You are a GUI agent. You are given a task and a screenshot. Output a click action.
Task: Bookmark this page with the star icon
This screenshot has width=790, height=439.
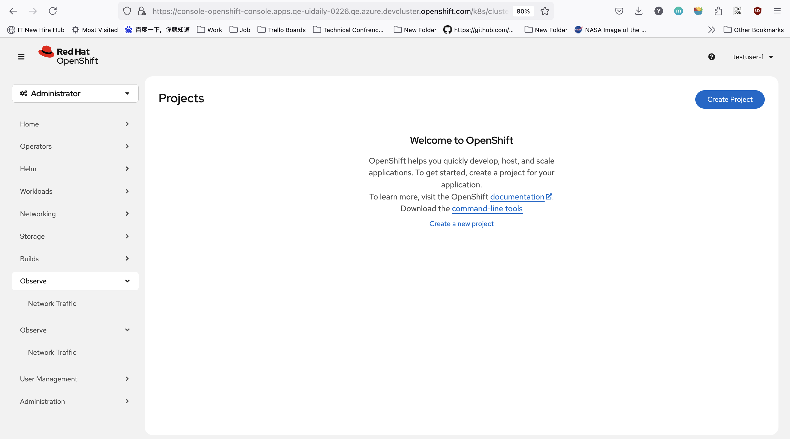(545, 11)
